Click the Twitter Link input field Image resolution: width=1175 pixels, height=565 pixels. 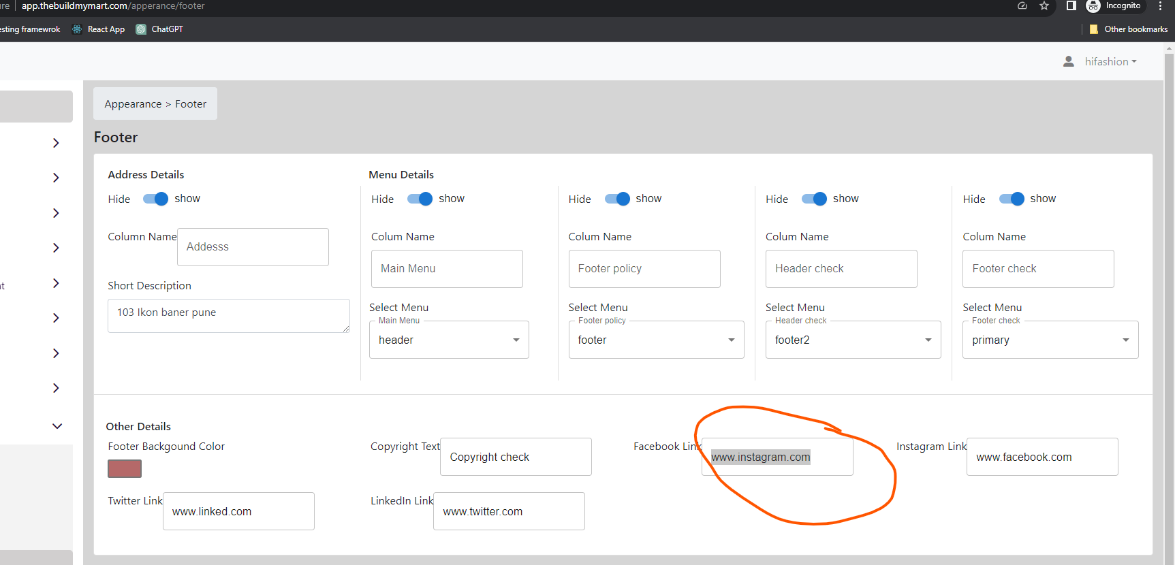coord(238,511)
